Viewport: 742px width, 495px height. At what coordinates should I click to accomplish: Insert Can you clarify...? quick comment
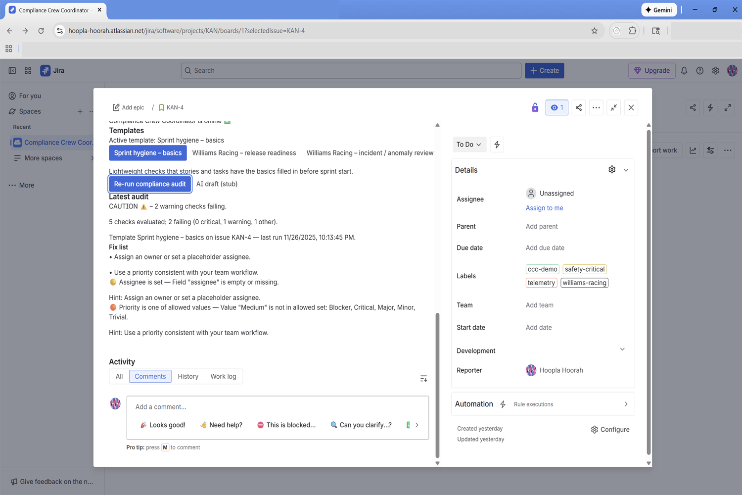[x=361, y=425]
